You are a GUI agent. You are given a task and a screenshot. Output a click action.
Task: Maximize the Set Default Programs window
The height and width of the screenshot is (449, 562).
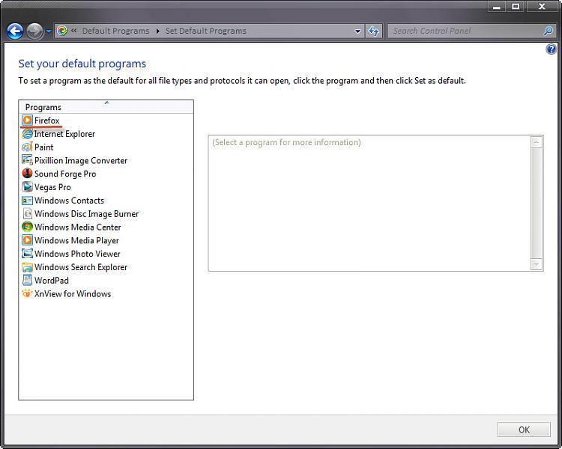pyautogui.click(x=516, y=7)
